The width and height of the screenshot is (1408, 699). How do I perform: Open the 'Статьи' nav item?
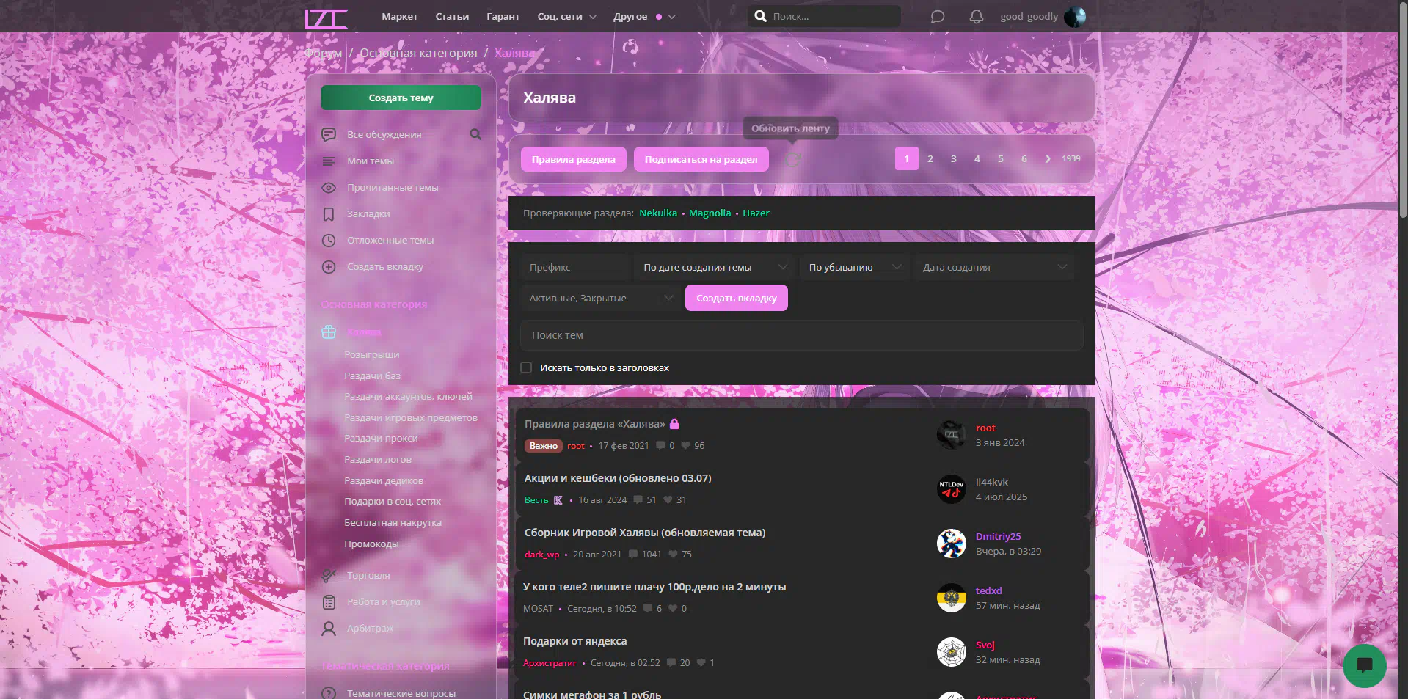click(x=452, y=16)
